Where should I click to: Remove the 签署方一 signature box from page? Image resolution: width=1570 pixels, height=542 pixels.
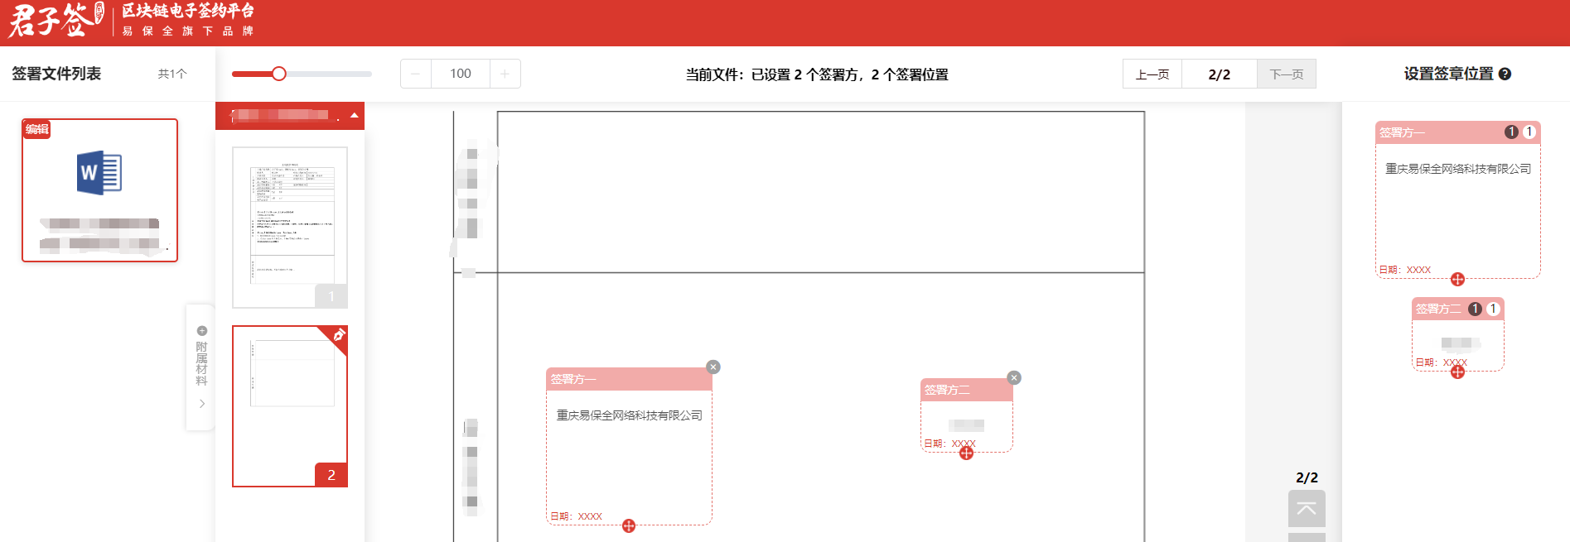coord(713,367)
